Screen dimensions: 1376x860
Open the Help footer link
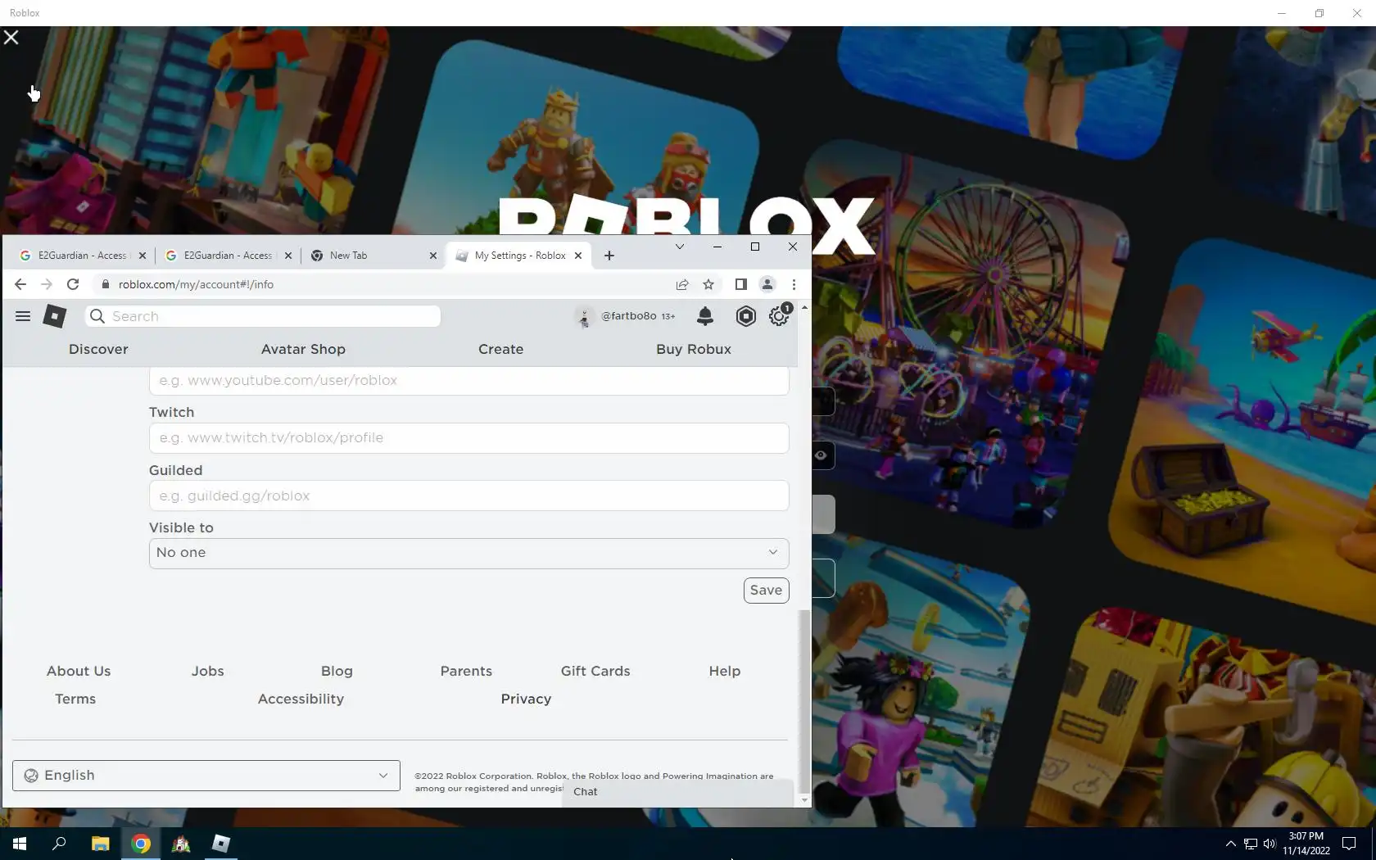(x=724, y=671)
